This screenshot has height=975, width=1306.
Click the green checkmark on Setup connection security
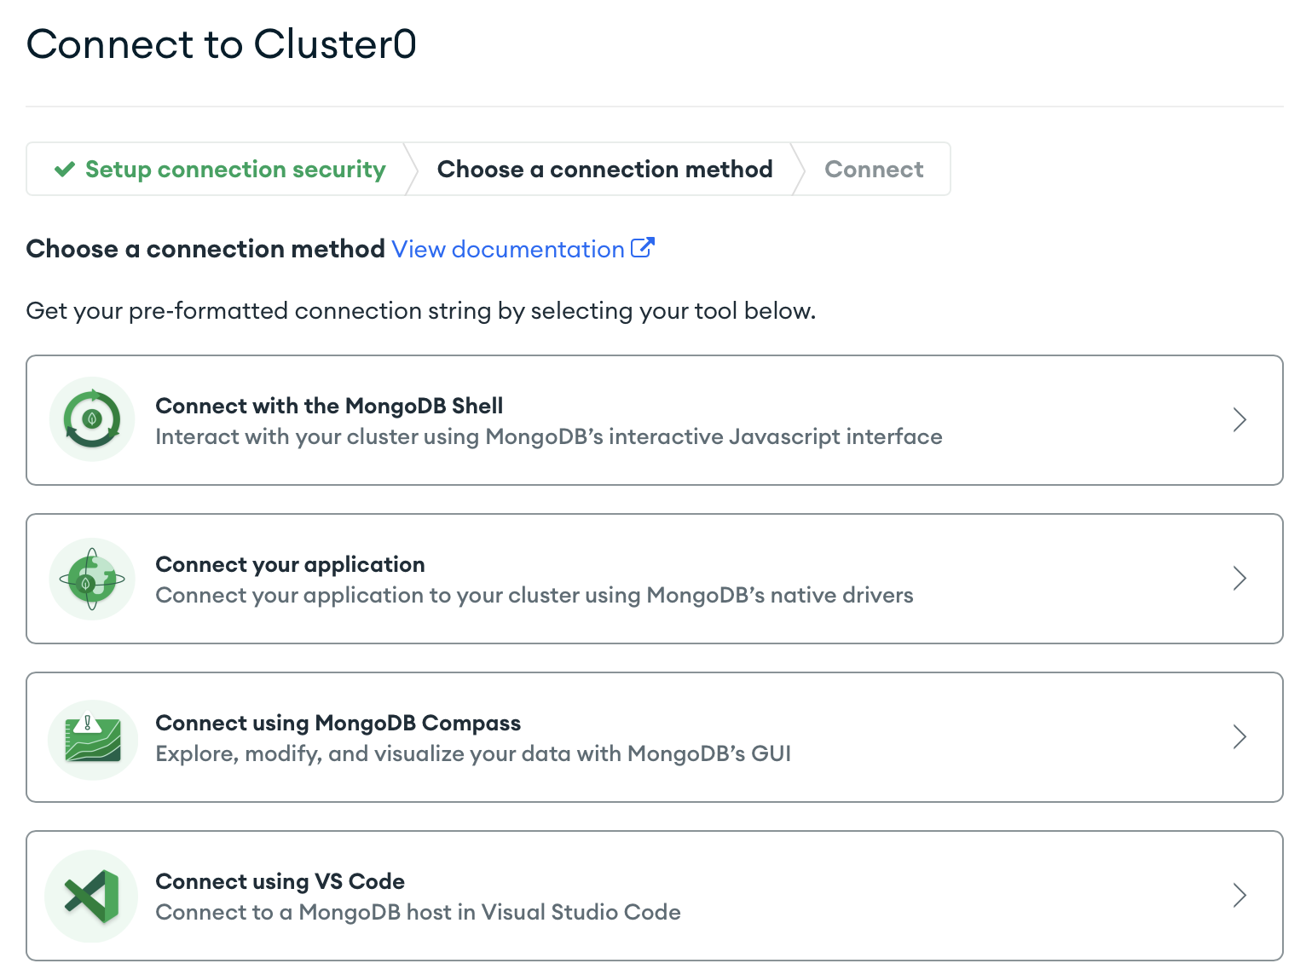tap(63, 169)
